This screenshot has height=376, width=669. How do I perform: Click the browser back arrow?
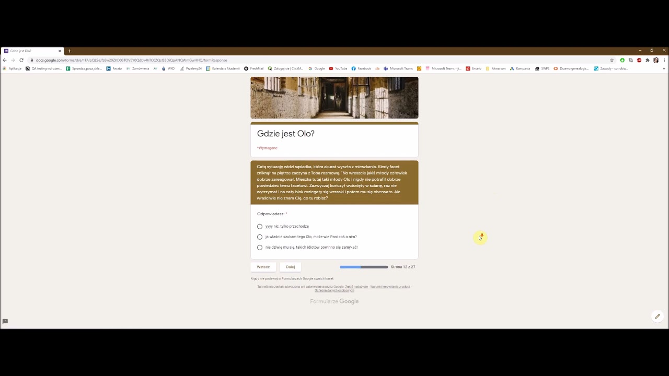[x=5, y=60]
